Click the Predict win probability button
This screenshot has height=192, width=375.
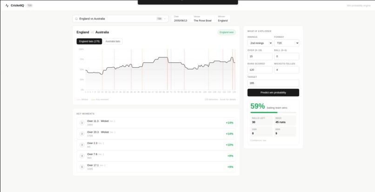tap(274, 93)
